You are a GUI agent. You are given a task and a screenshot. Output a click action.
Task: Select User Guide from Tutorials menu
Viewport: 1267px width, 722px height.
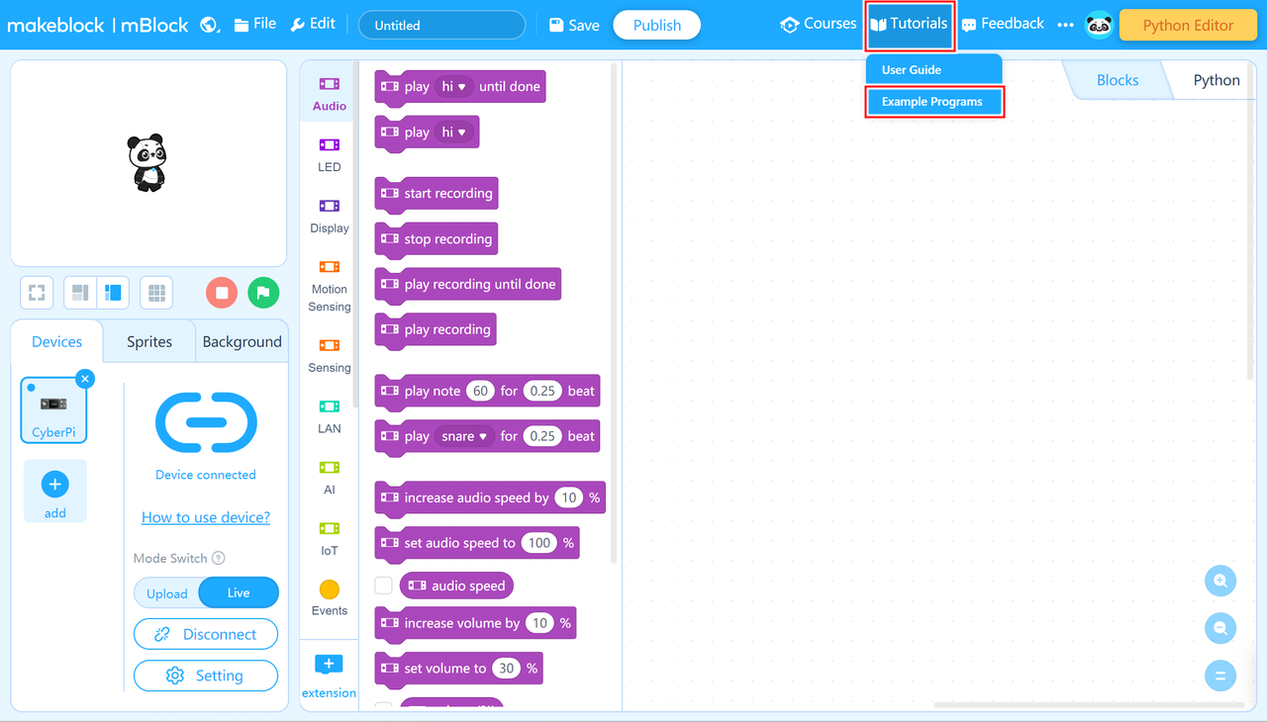coord(933,69)
